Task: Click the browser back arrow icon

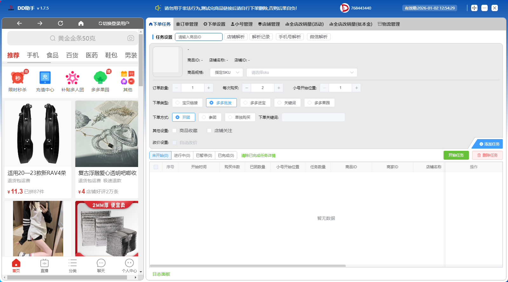Action: pyautogui.click(x=19, y=23)
